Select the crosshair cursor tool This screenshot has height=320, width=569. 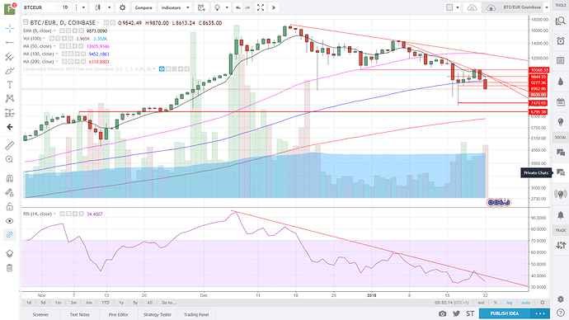[10, 28]
